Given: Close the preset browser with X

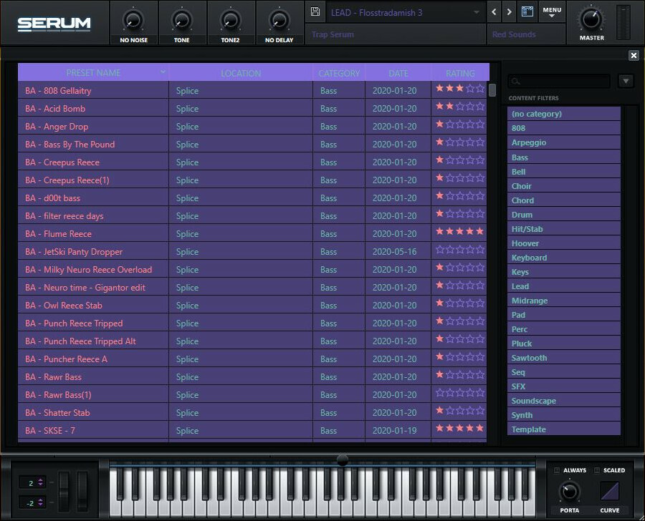Looking at the screenshot, I should point(634,55).
